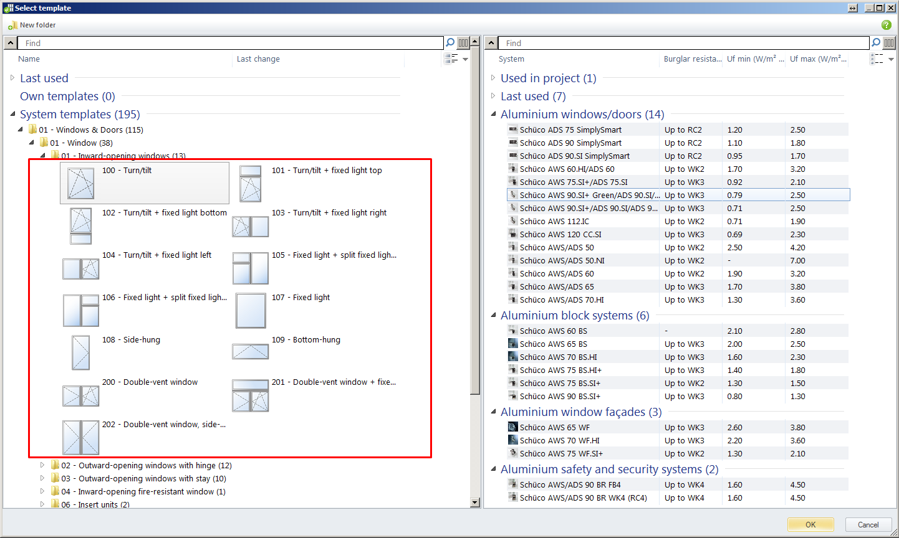The width and height of the screenshot is (899, 538).
Task: Sort by the Burglar resistance column header
Action: (x=691, y=59)
